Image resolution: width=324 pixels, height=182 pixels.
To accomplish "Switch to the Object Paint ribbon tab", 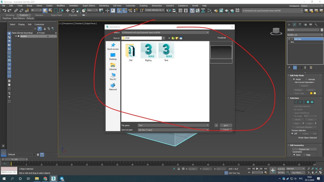I will 56,15.
